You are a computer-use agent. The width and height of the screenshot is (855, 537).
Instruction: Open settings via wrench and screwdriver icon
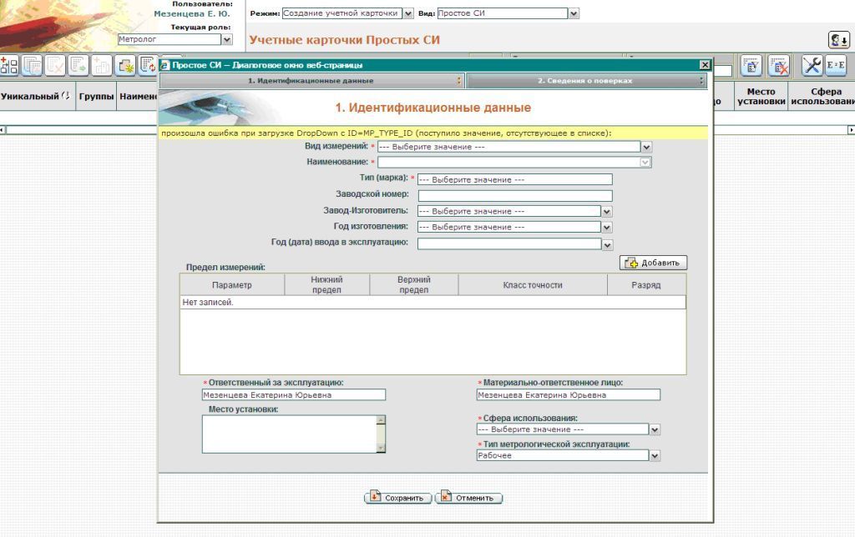pyautogui.click(x=812, y=66)
